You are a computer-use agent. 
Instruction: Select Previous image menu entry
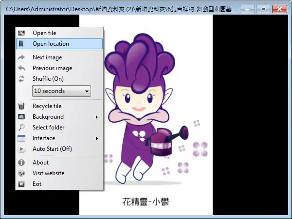tap(59, 68)
